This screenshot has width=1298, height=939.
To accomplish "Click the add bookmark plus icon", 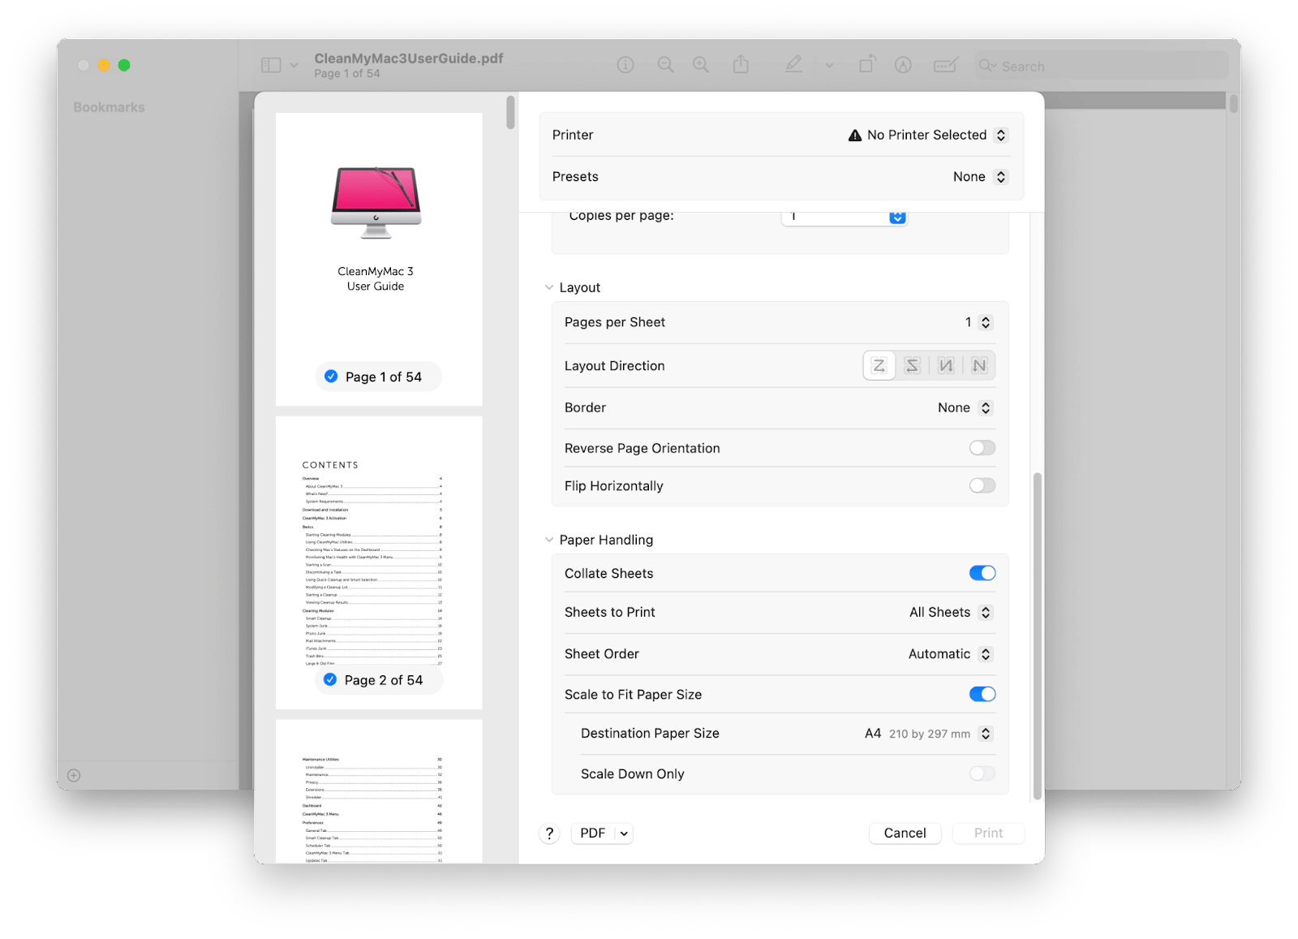I will point(74,776).
